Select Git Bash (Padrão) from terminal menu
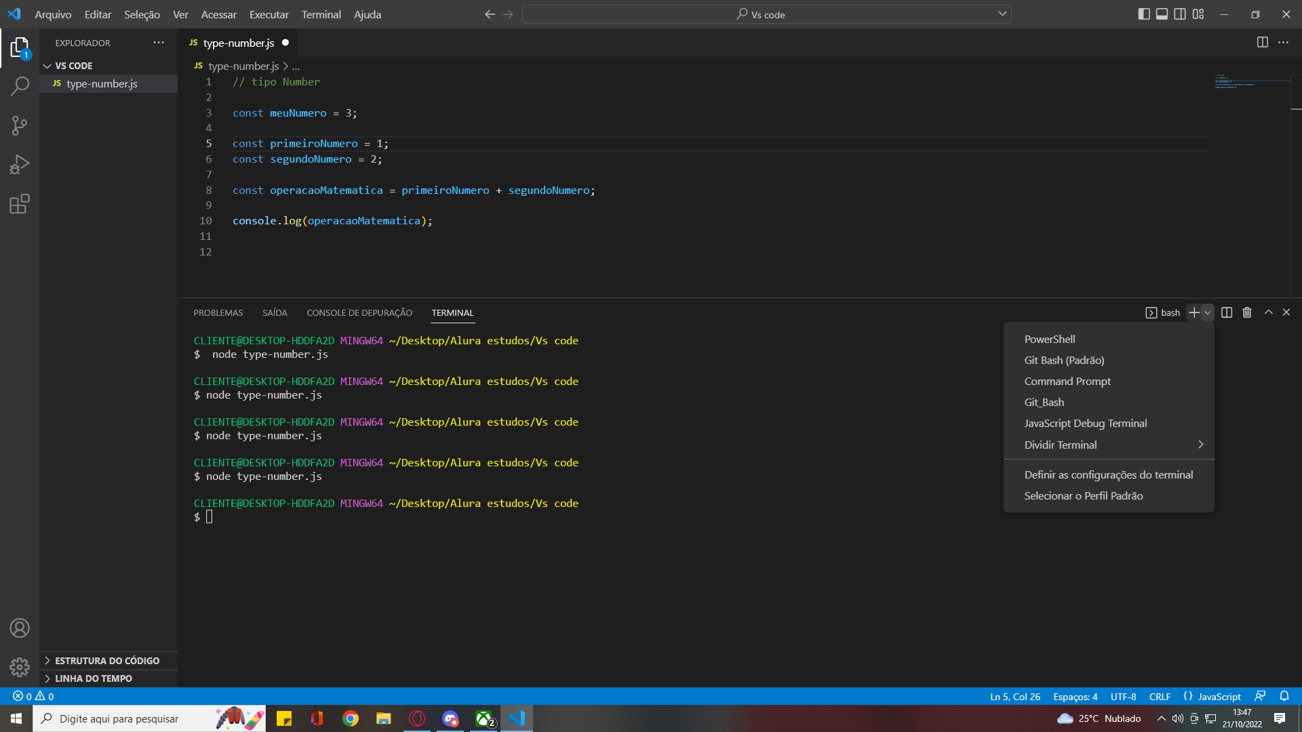 coord(1064,359)
